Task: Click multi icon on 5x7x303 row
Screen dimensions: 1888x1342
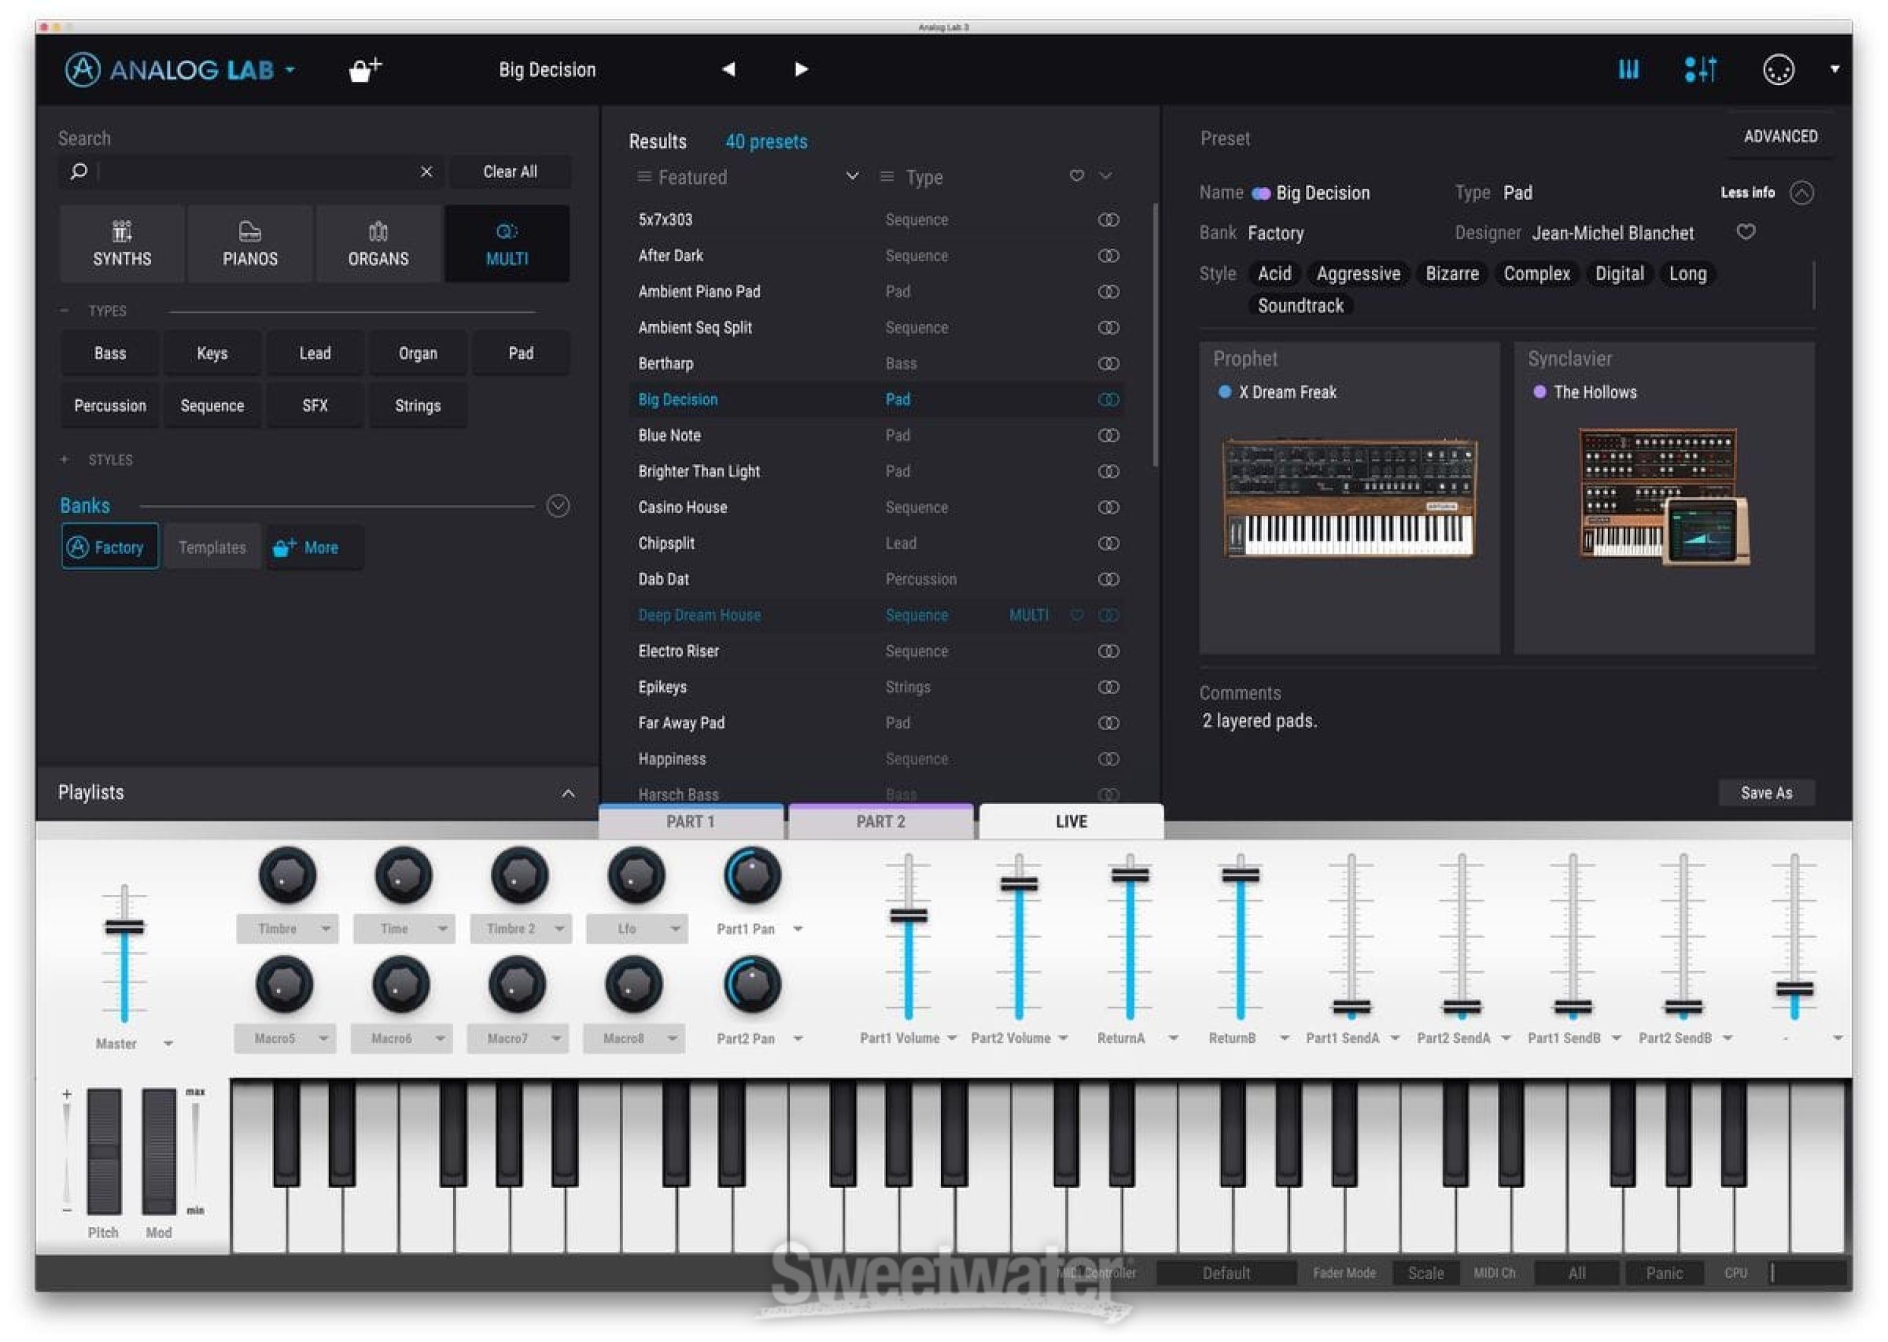Action: (x=1109, y=220)
